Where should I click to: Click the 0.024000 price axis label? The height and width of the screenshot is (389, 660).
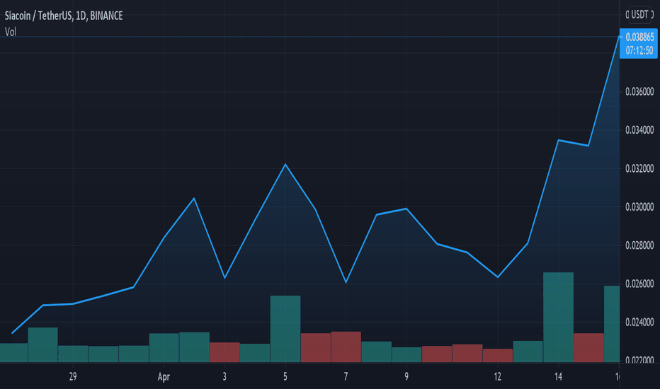point(639,322)
